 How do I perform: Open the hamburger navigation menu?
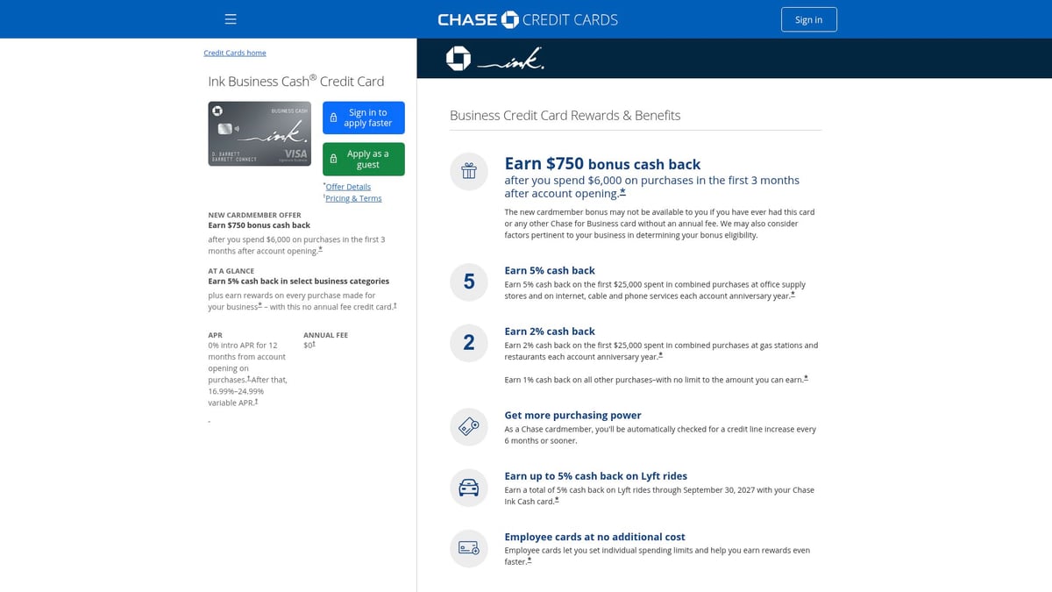coord(231,19)
